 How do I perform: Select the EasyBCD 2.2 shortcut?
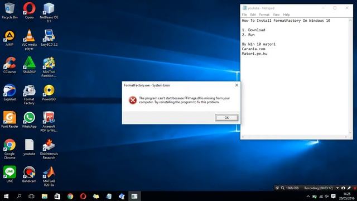tap(49, 38)
